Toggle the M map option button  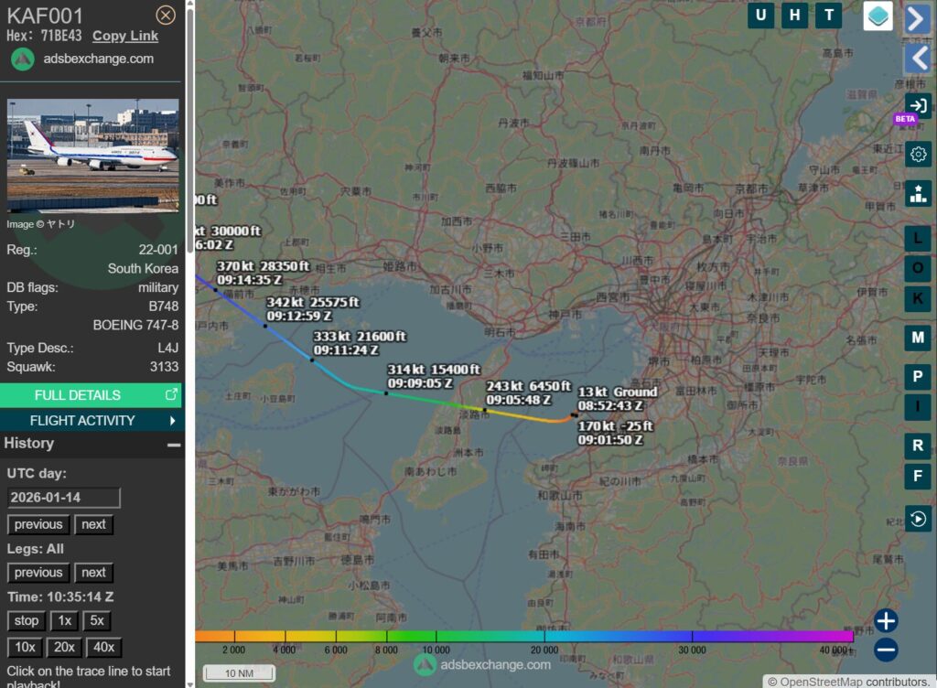pyautogui.click(x=918, y=338)
